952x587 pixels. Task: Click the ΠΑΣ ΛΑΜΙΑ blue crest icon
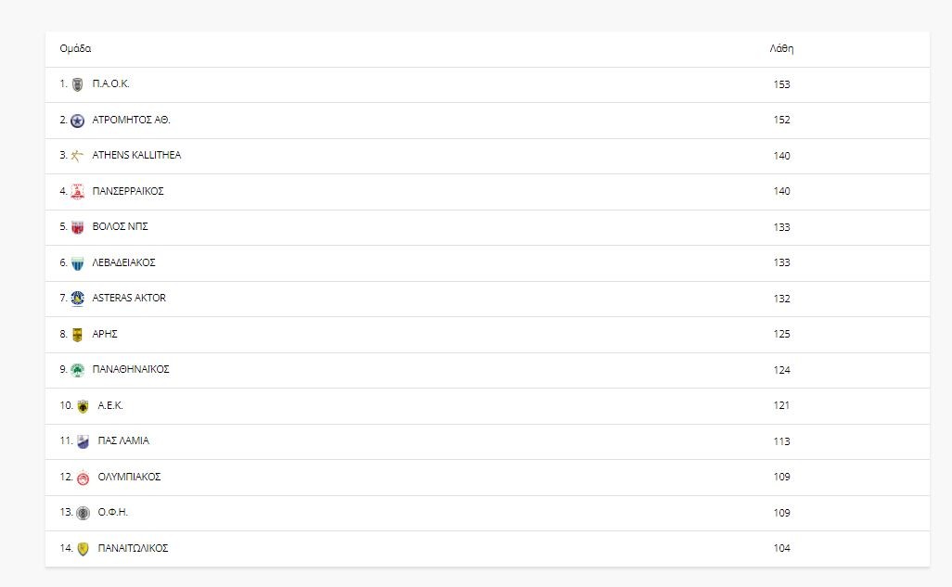(x=83, y=441)
